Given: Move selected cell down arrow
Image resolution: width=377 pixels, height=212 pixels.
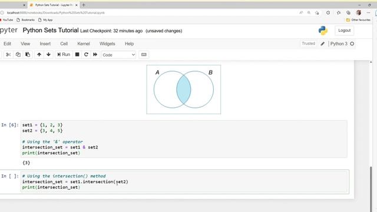Looking at the screenshot, I should [x=48, y=55].
